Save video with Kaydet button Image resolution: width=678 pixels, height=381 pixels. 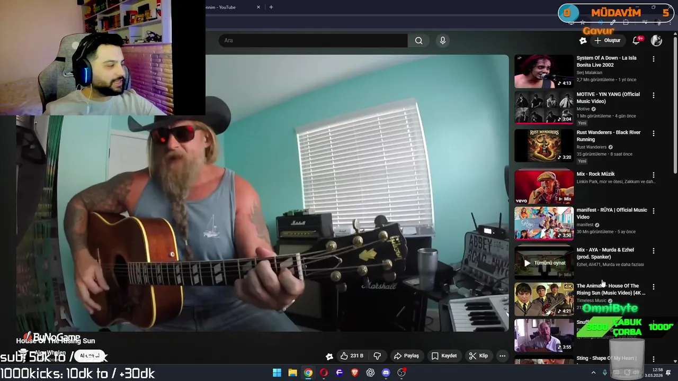[x=444, y=356]
